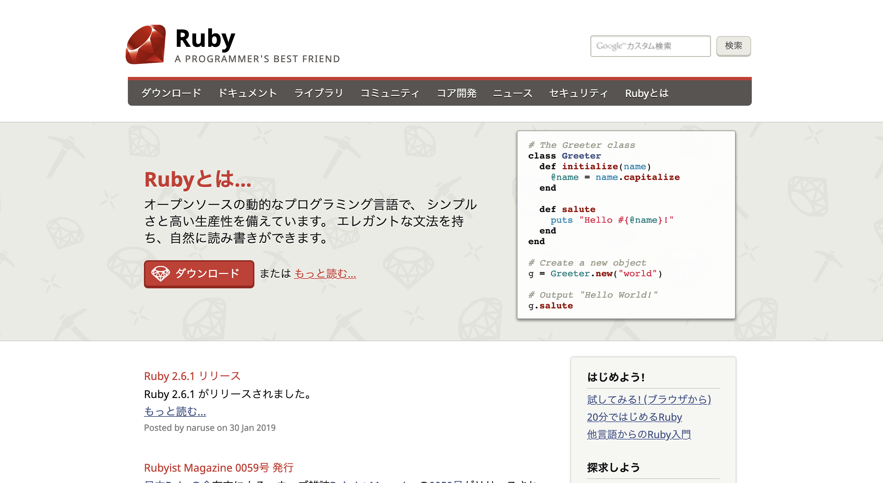Click the Ruby gem logo
Image resolution: width=883 pixels, height=483 pixels.
pos(146,44)
